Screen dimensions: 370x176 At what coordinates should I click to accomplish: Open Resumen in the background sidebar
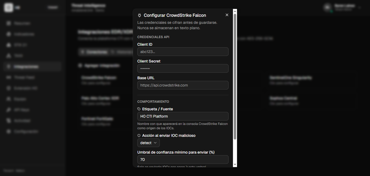pos(33,23)
